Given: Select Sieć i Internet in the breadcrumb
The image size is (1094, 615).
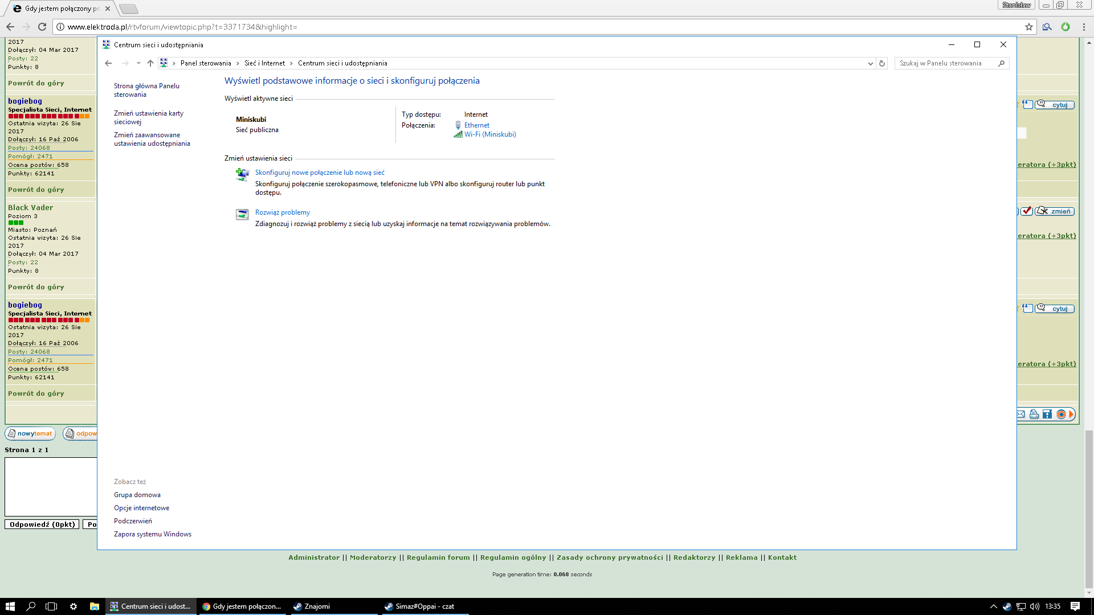Looking at the screenshot, I should (264, 63).
